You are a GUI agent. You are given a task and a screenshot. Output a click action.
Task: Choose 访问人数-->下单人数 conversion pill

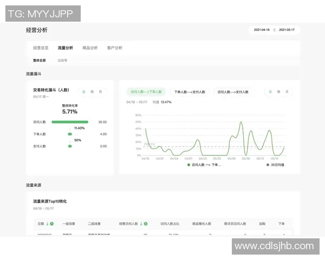(146, 92)
